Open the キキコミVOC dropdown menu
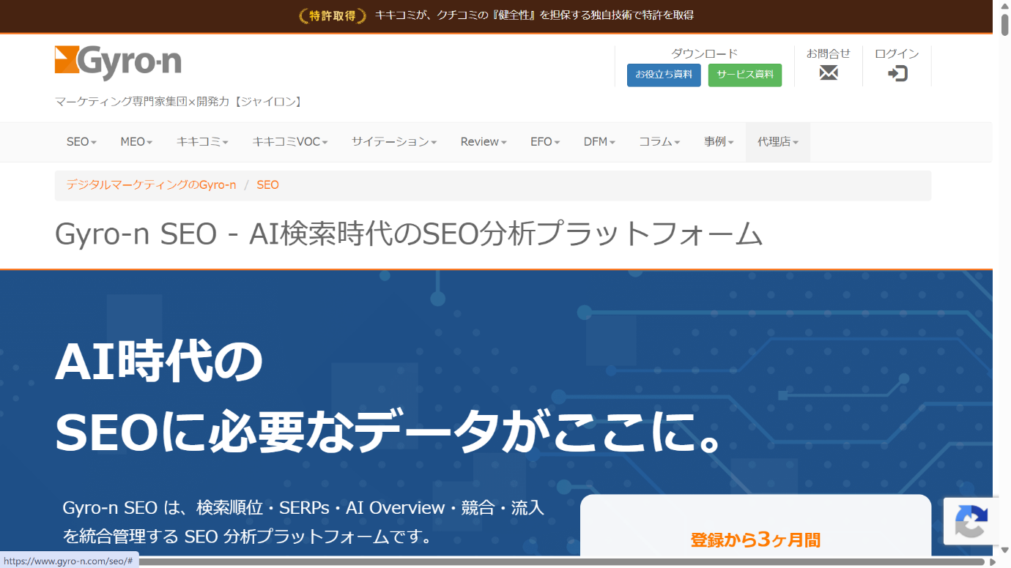Image resolution: width=1011 pixels, height=568 pixels. [x=290, y=142]
